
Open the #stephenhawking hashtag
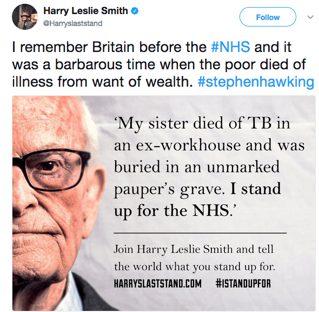[256, 82]
